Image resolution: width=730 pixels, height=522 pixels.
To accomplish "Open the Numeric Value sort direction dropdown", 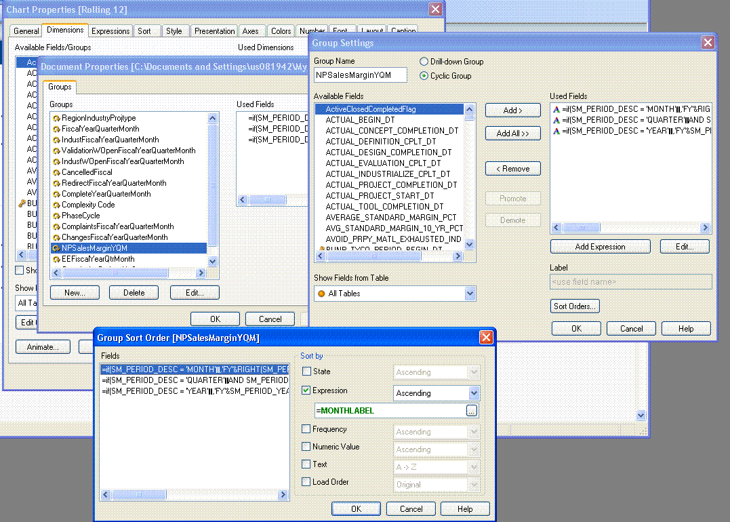I will (x=474, y=449).
